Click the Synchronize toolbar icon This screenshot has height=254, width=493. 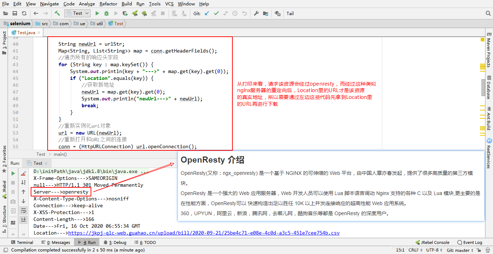tap(24, 13)
